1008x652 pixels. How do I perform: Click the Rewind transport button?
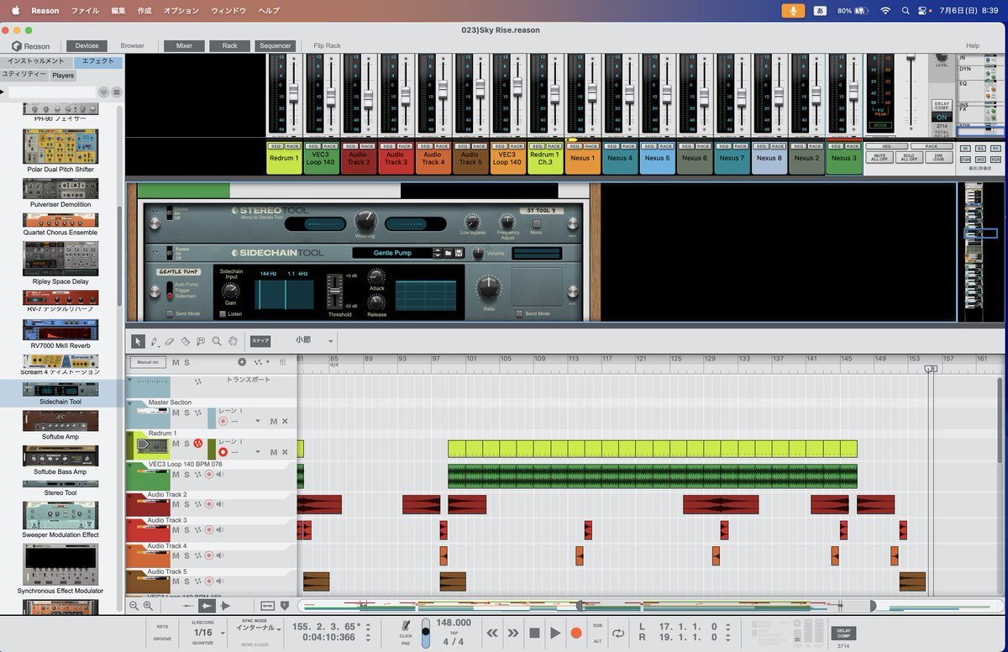(x=492, y=633)
